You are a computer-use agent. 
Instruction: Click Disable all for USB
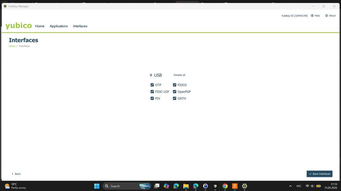179,75
